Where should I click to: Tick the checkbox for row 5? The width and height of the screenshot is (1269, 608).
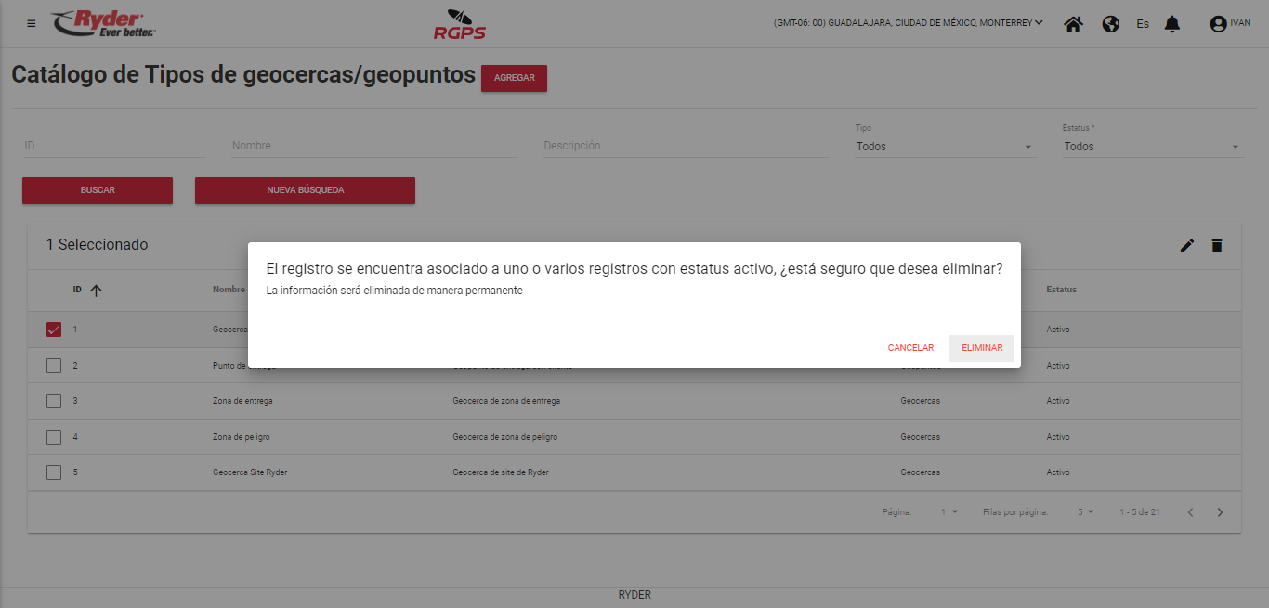click(x=54, y=472)
